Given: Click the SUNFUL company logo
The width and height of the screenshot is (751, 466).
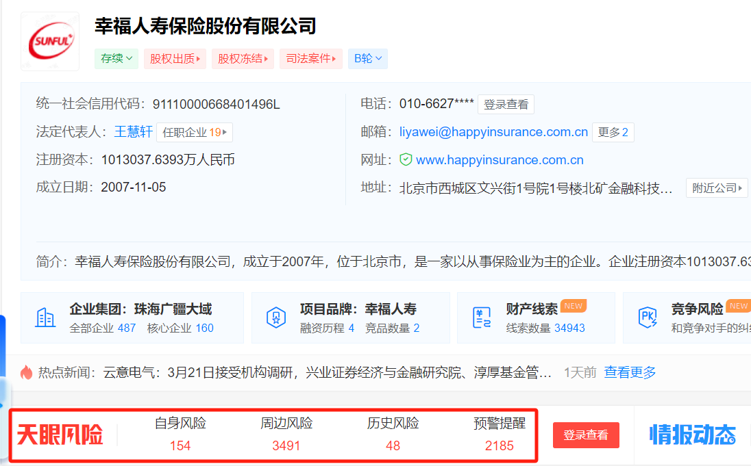Looking at the screenshot, I should [x=50, y=42].
